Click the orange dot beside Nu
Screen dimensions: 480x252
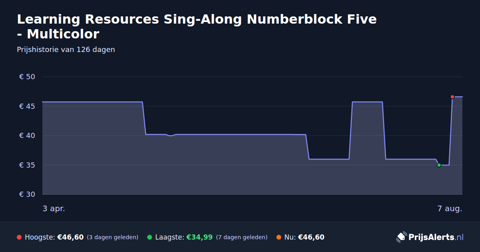[x=279, y=237]
